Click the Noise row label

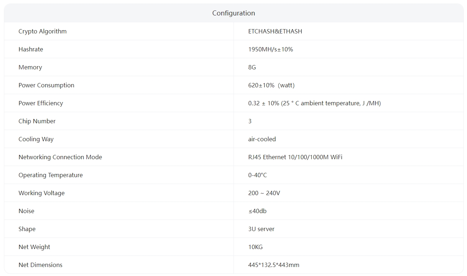point(26,211)
